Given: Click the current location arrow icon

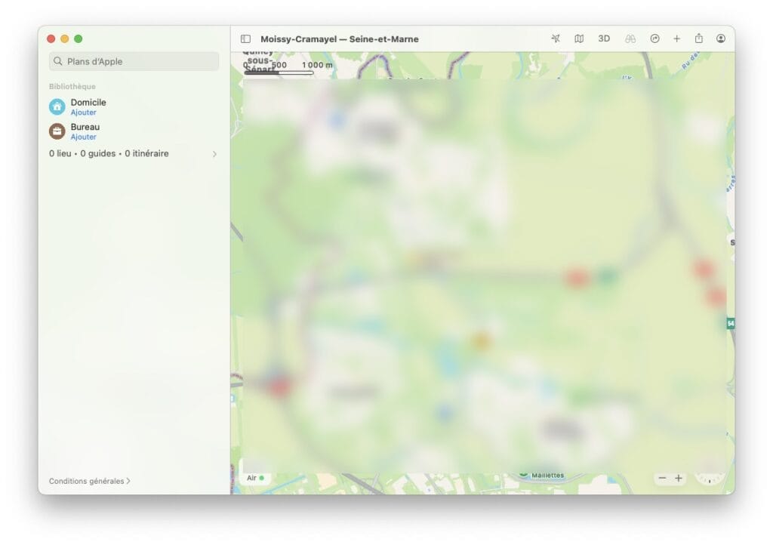Looking at the screenshot, I should point(556,38).
